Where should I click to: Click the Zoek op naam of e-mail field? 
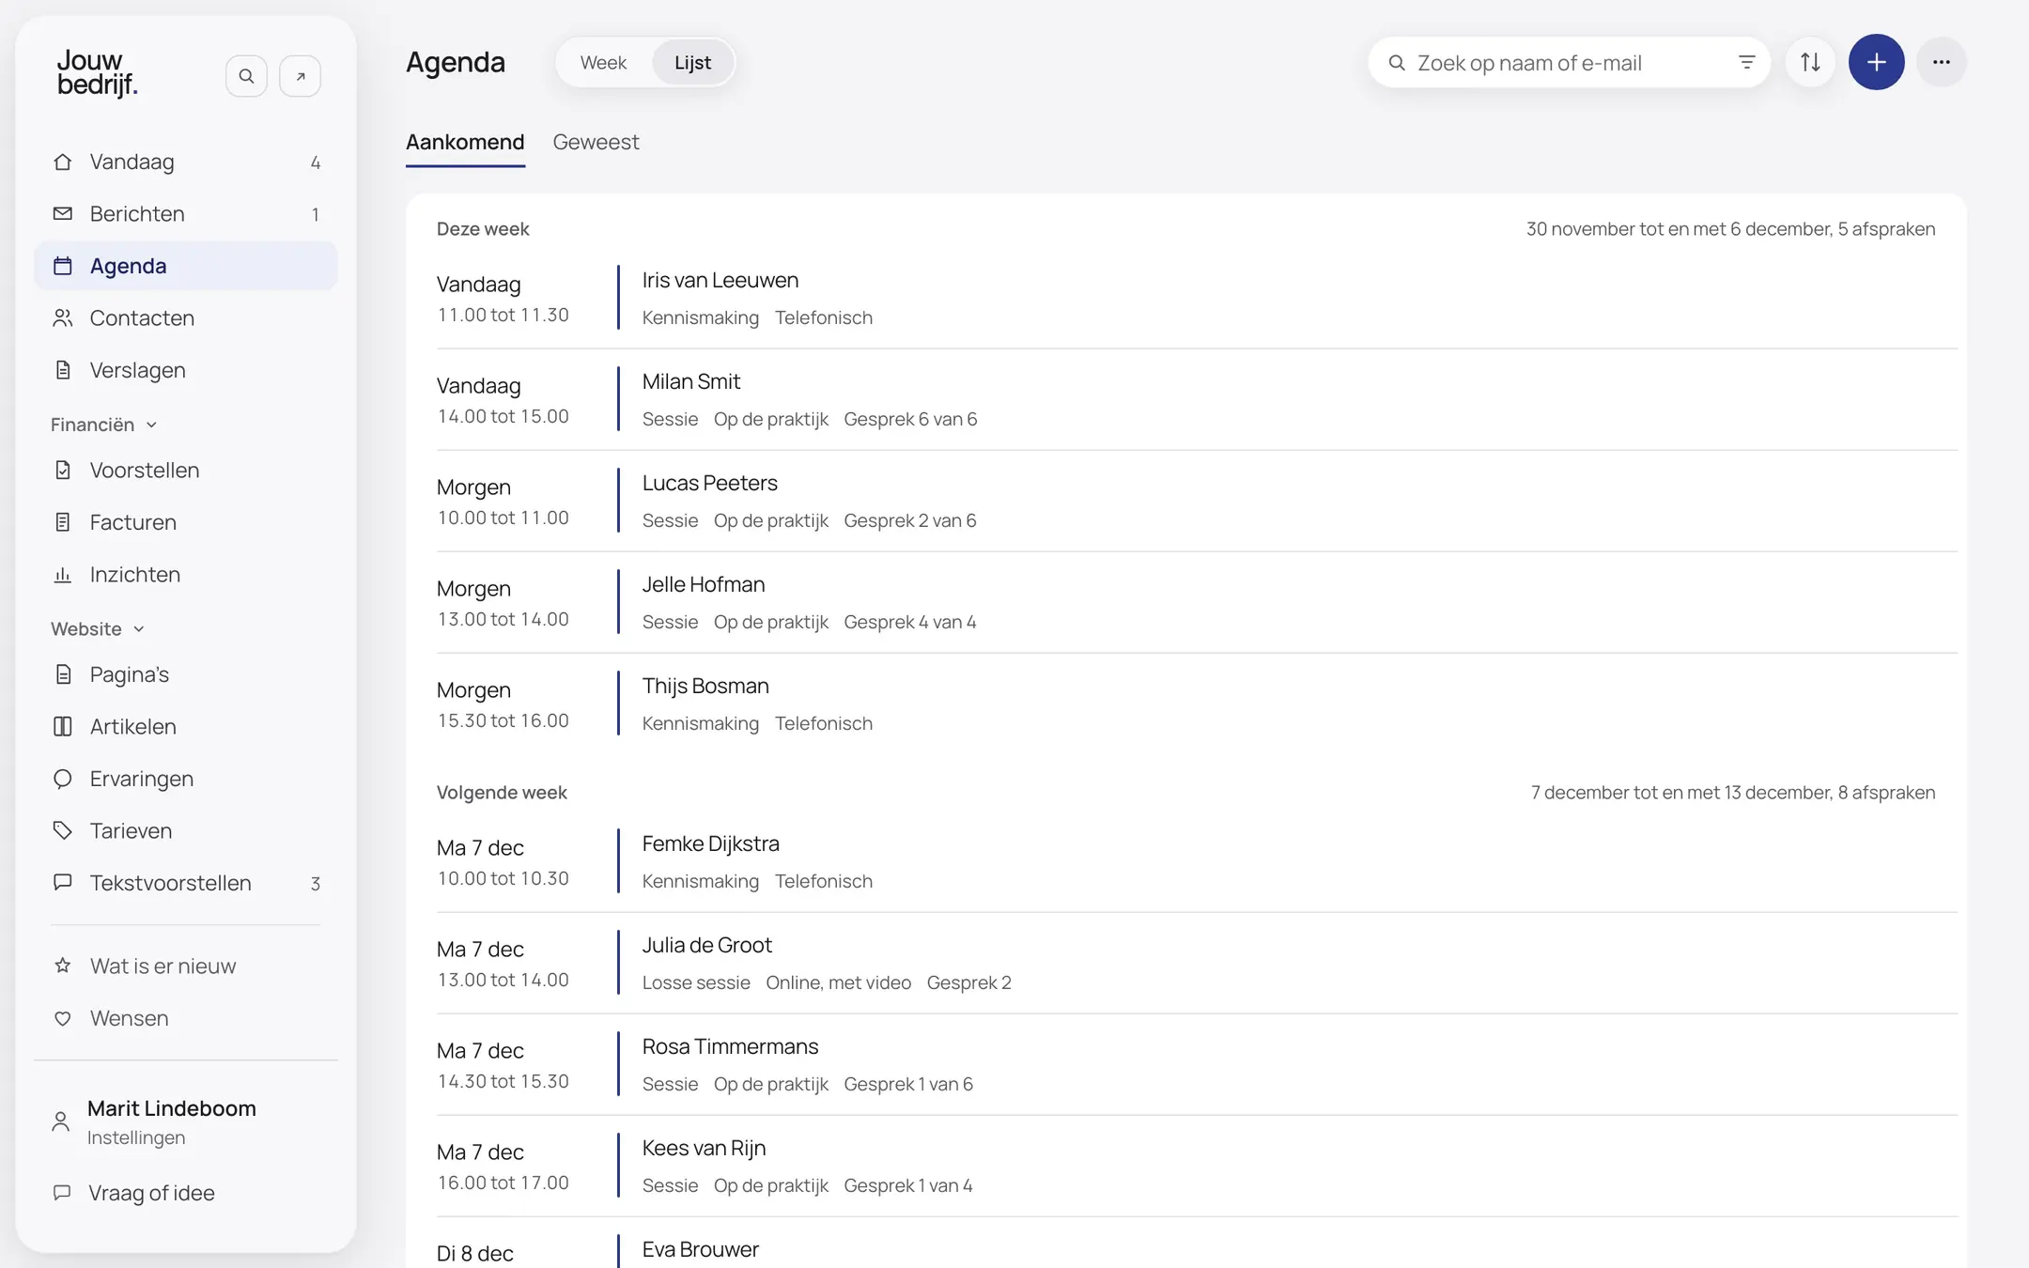coord(1569,62)
